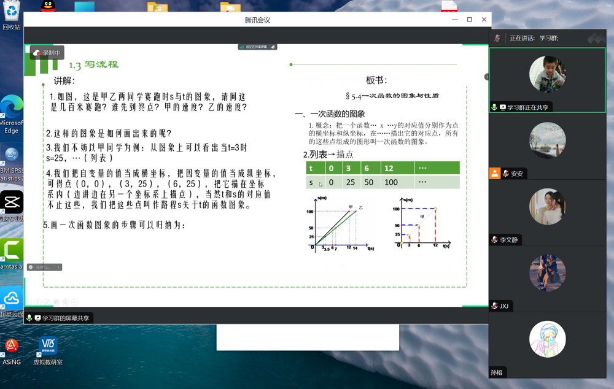Click the slide navigation back arrow icon
Viewport: 614px width, 389px height.
click(x=29, y=302)
